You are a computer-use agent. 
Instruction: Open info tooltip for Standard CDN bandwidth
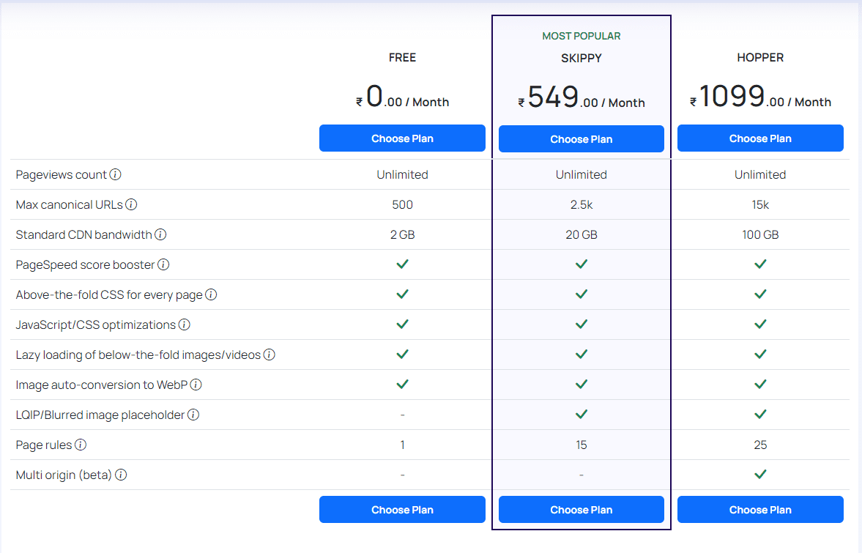160,235
